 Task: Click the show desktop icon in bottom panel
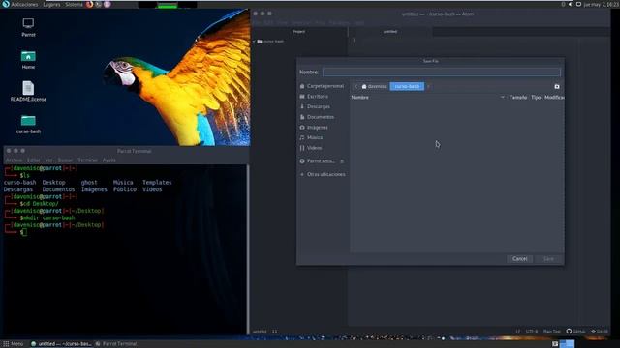click(x=555, y=344)
